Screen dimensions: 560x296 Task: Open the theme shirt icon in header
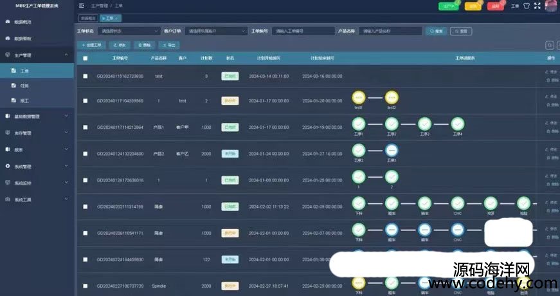tap(527, 6)
